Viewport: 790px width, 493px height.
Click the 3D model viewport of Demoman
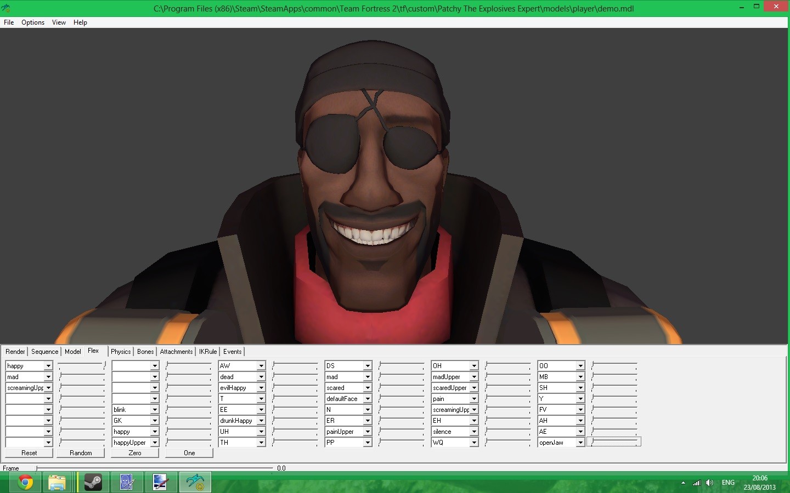395,186
